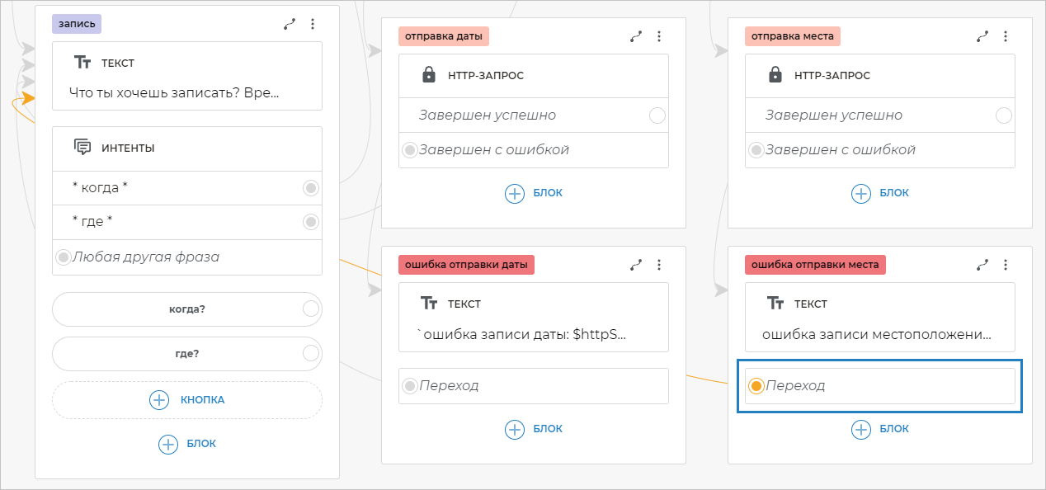The height and width of the screenshot is (490, 1046).
Task: Open three-dot menu of ошибка отправки даты
Action: click(x=659, y=265)
